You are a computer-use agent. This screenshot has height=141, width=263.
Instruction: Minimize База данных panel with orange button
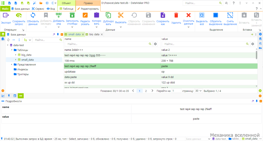point(62,34)
